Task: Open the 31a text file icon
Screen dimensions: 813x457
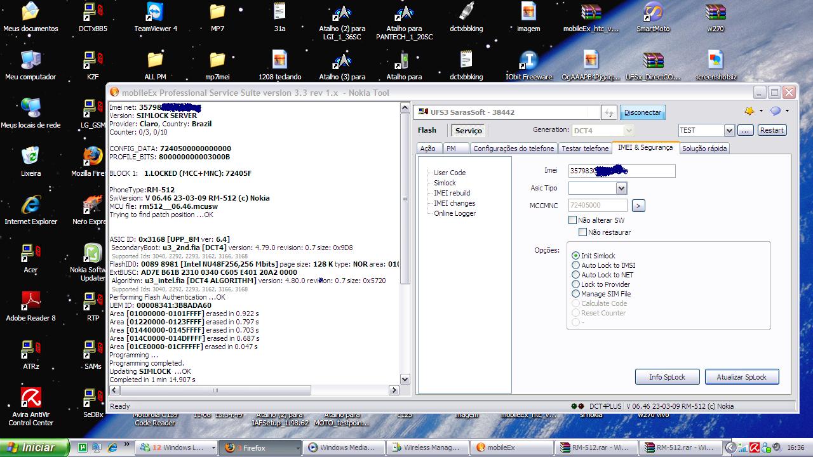Action: (x=279, y=17)
